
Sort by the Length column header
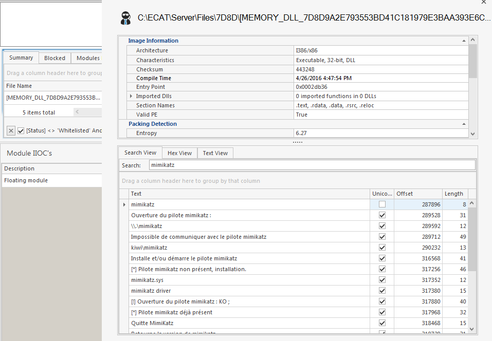[x=455, y=194]
